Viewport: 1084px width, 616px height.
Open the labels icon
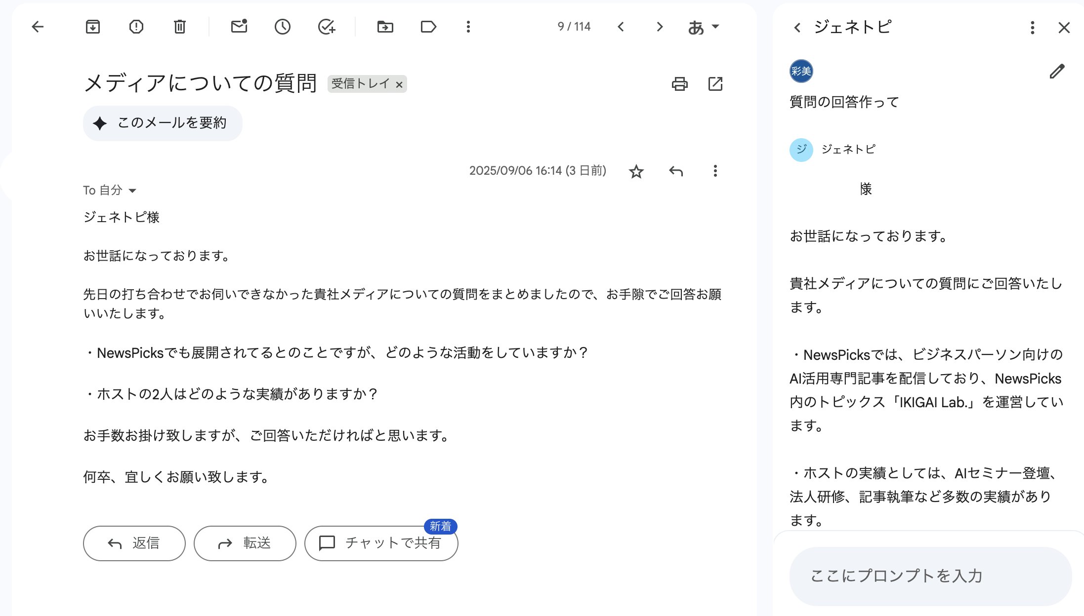point(428,27)
